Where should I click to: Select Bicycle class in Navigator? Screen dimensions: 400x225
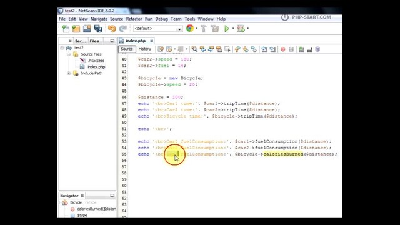76,202
